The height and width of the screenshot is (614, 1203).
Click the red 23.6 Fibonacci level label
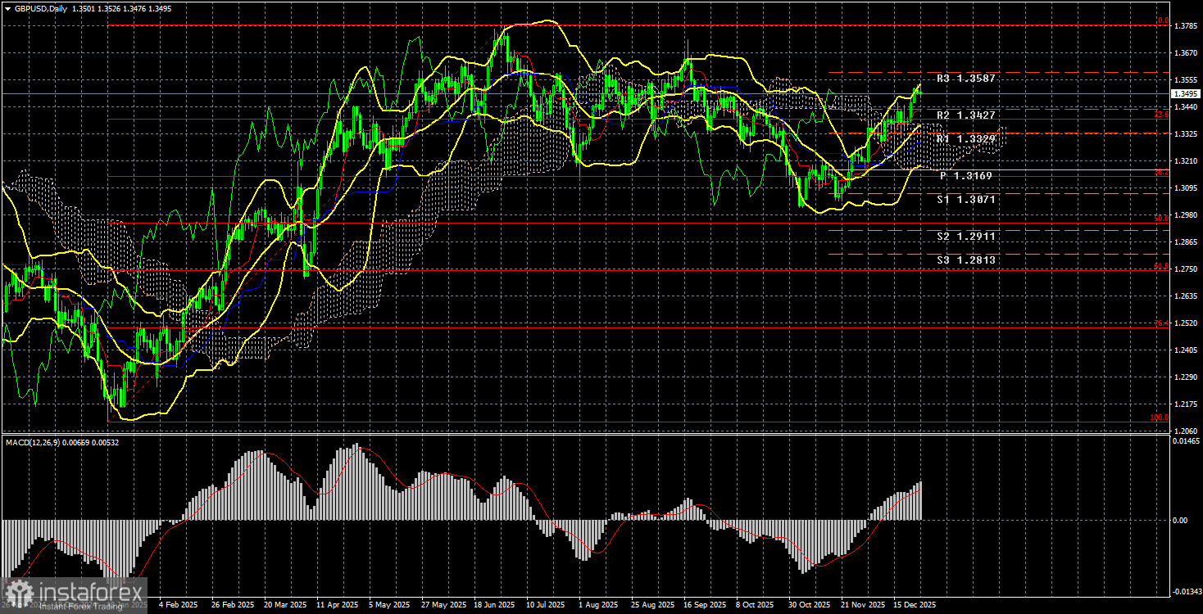pos(1160,115)
